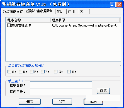Enable the D: partition checkbox
The width and height of the screenshot is (124, 108).
click(20, 71)
